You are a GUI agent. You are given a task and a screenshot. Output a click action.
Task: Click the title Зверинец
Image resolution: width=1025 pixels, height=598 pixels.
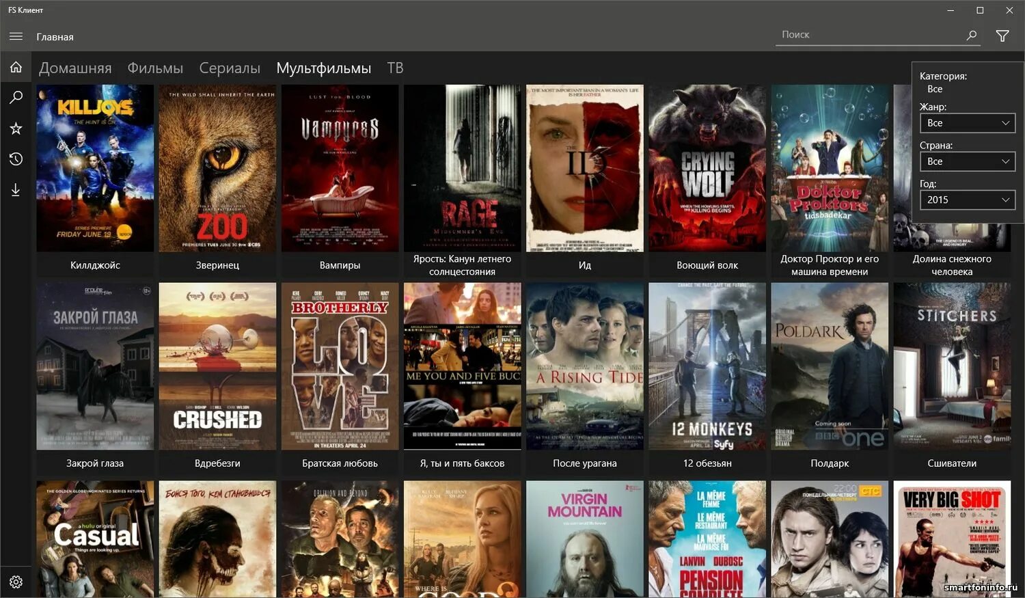(217, 265)
